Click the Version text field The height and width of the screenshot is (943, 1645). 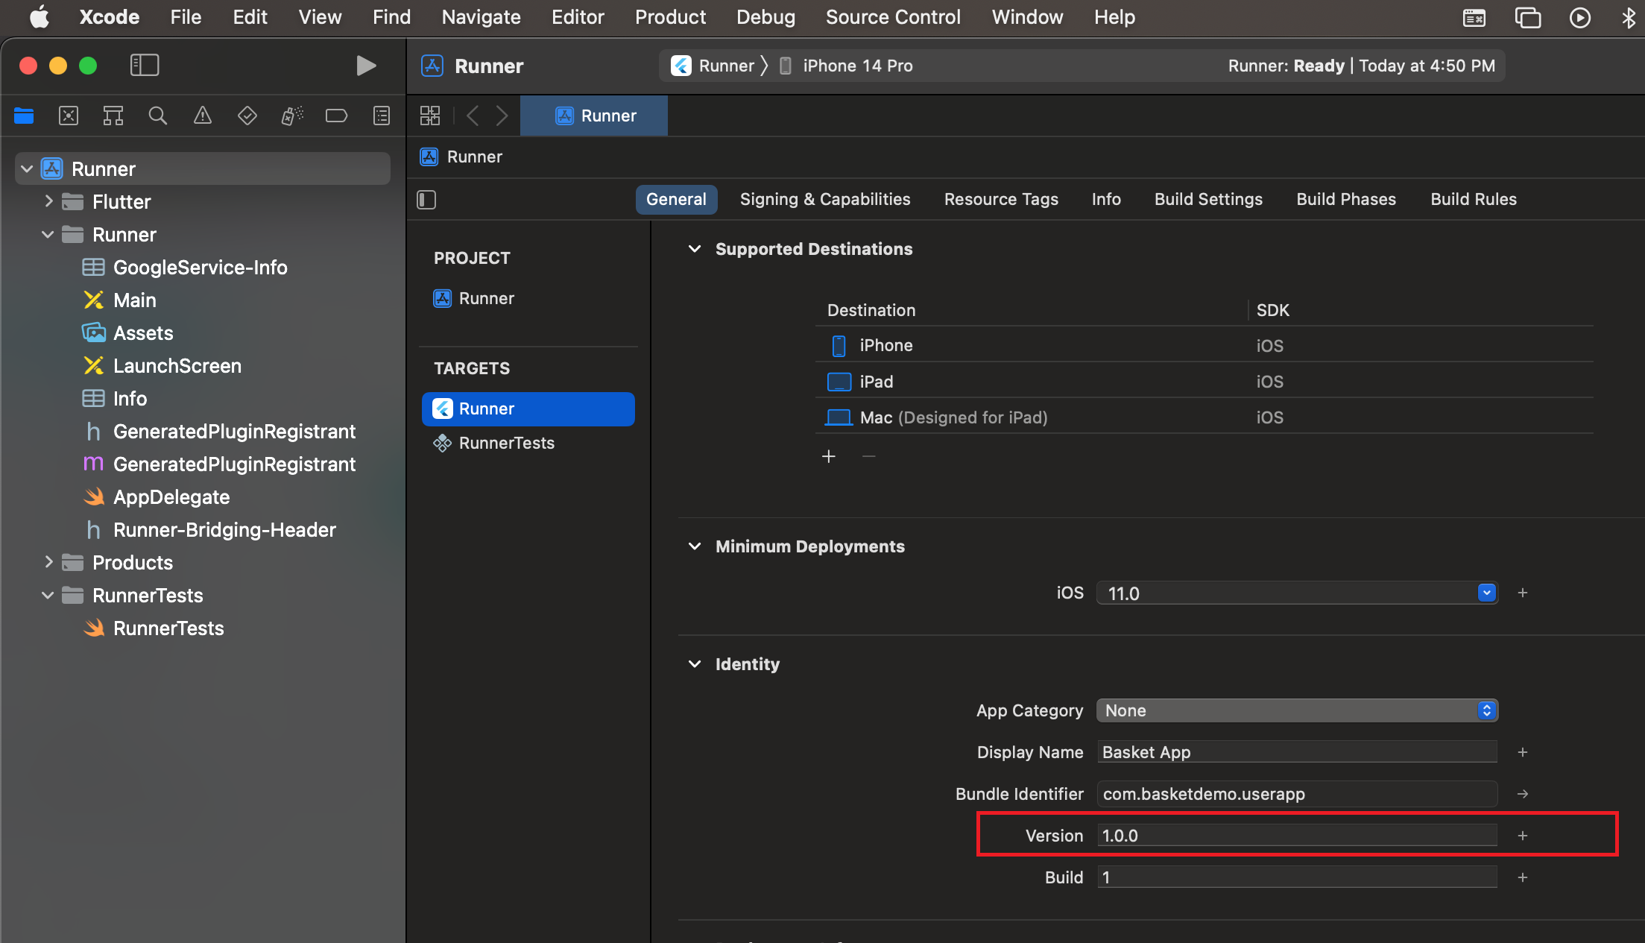click(x=1297, y=836)
